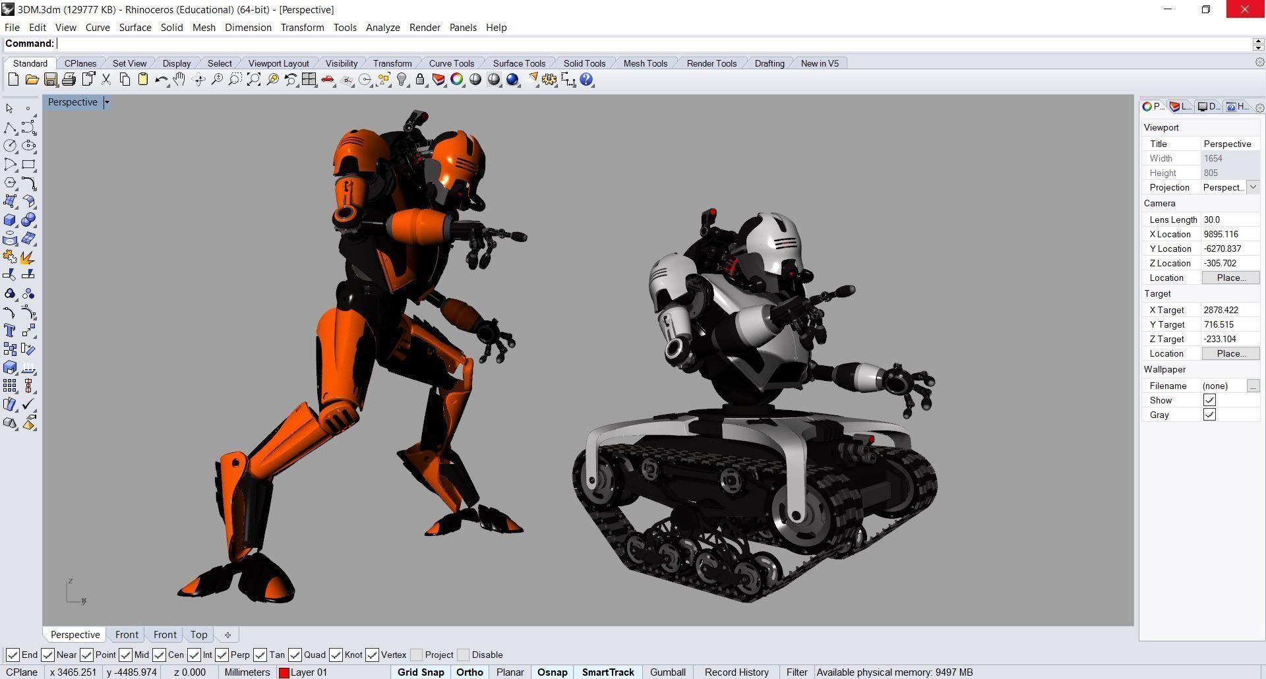Click the target Location Place button
The image size is (1266, 679).
coord(1230,353)
